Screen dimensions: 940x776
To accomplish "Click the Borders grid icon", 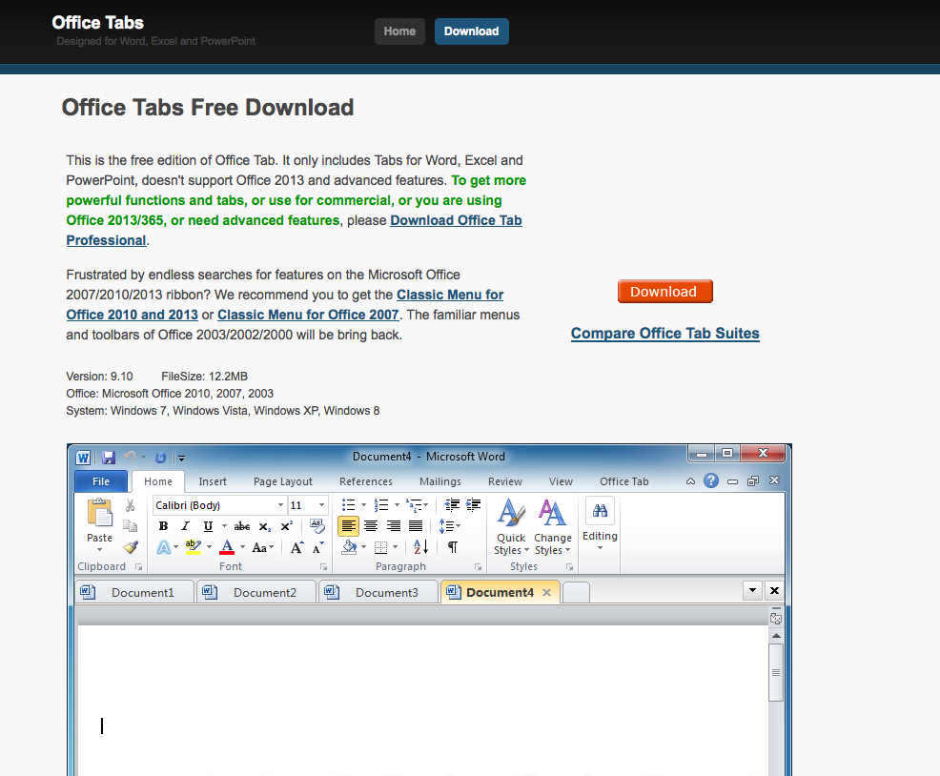I will 380,547.
